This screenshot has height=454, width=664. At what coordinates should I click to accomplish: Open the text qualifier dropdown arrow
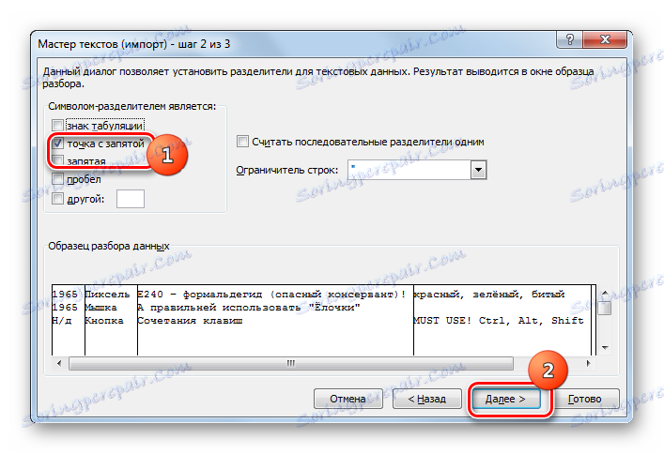(x=479, y=170)
